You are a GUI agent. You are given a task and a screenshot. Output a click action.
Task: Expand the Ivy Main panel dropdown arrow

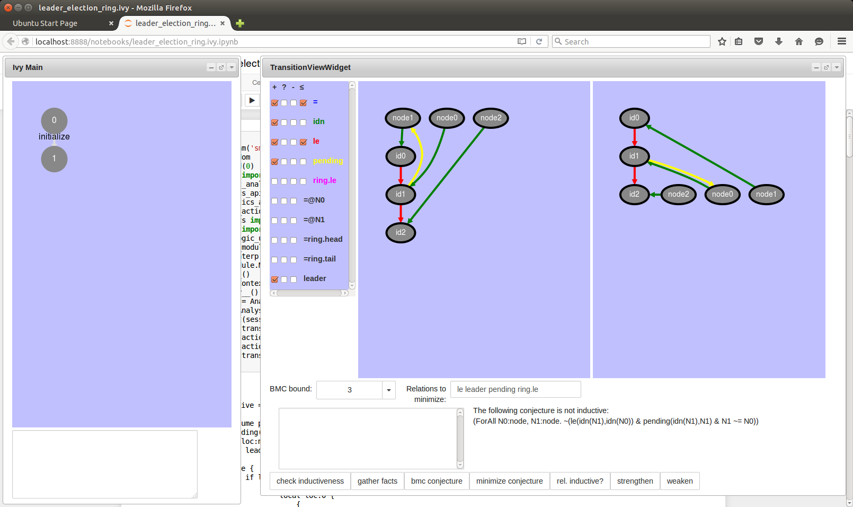tap(232, 67)
